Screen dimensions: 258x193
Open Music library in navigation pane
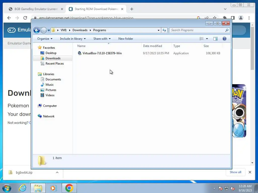pyautogui.click(x=50, y=85)
